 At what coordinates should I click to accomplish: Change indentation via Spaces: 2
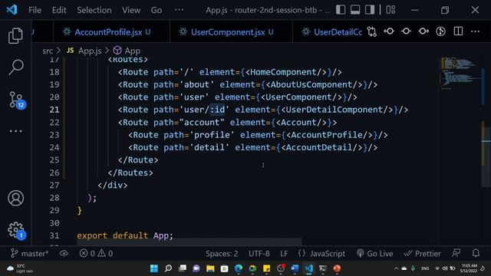(x=222, y=254)
